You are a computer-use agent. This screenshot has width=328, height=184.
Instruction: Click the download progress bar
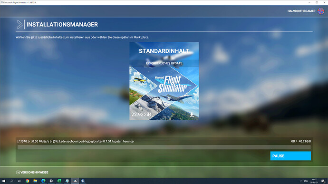(x=164, y=147)
